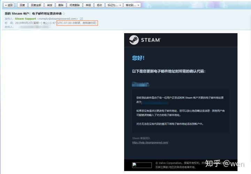Open the contact card icon beside sender address

(x=81, y=19)
